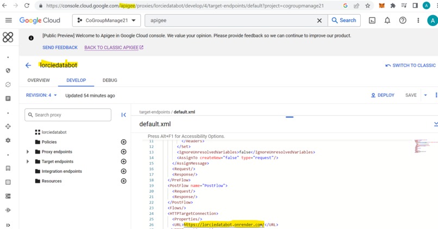
Task: Expand the Proxy endpoints folder arrow
Action: [27, 152]
